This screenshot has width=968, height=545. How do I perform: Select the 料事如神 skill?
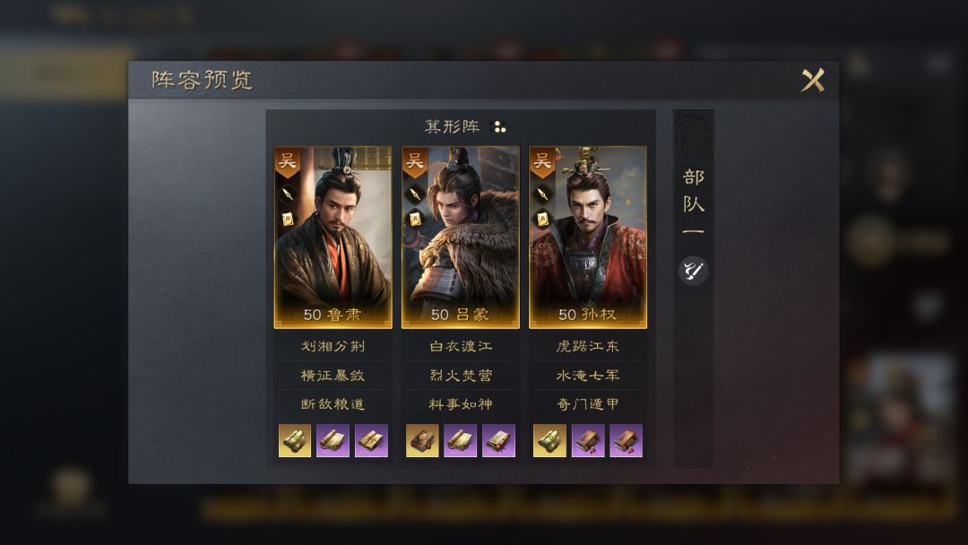461,404
